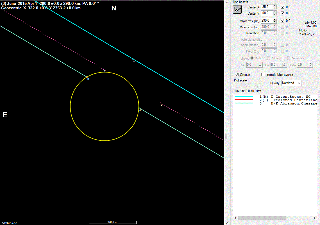
Task: Click into the Center X value field
Action: pos(266,7)
